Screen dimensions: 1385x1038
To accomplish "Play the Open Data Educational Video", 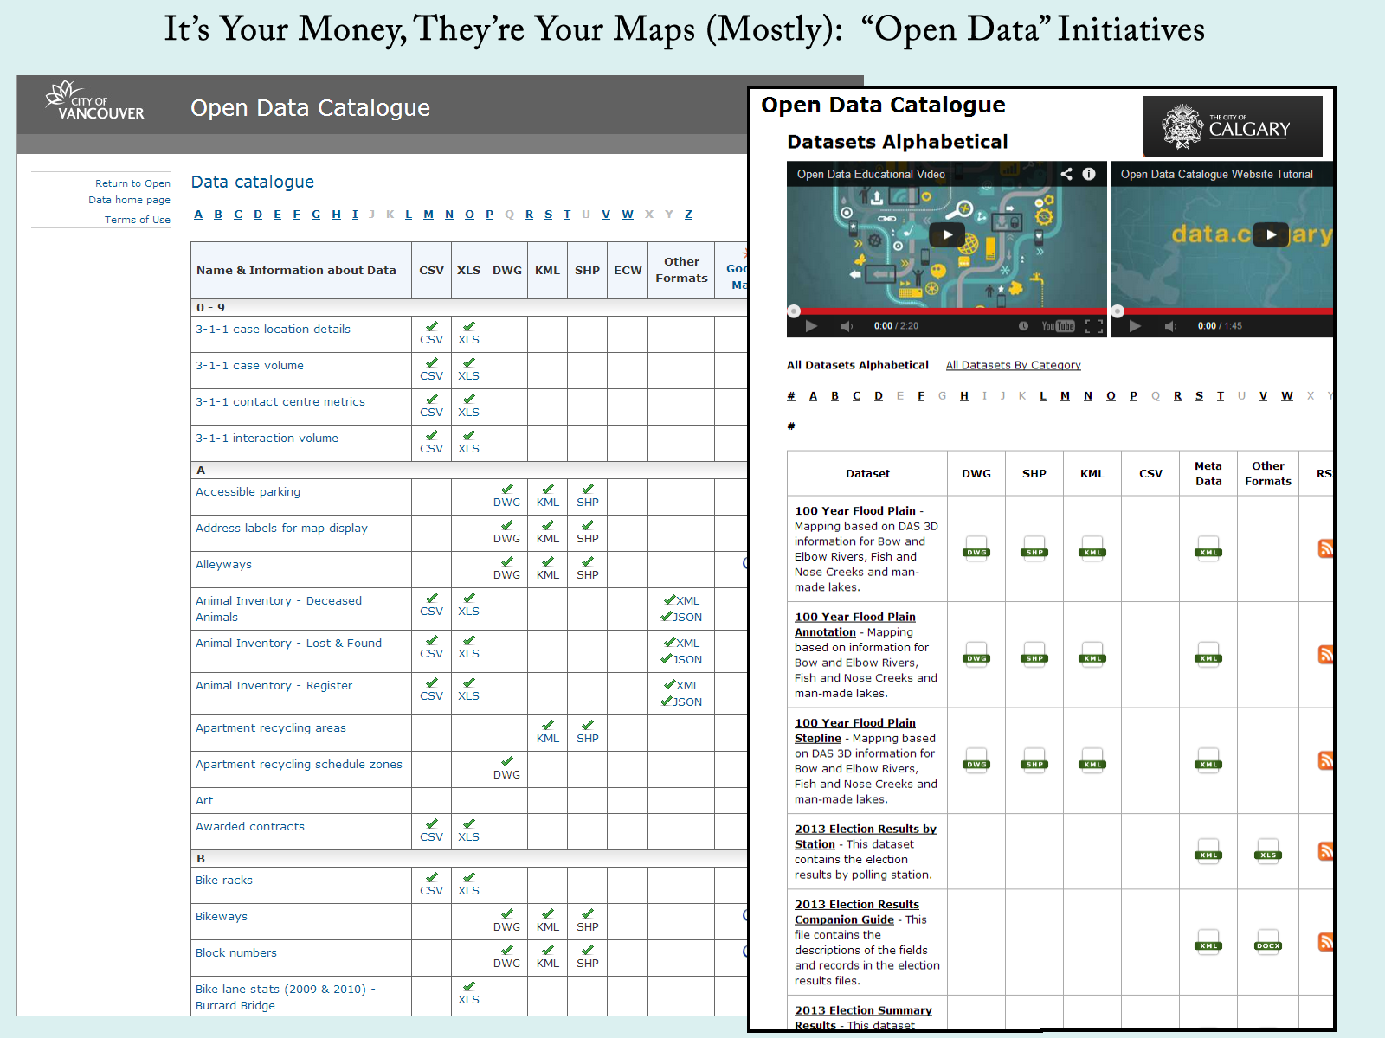I will 947,234.
